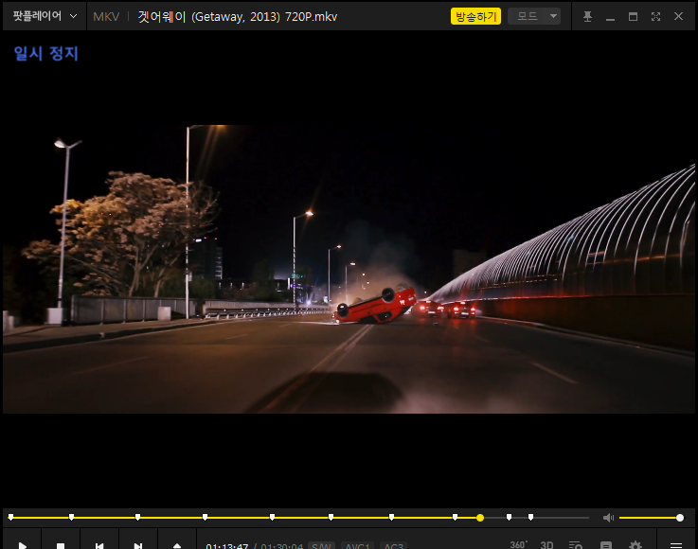Resume playback with the Play button

[23, 545]
